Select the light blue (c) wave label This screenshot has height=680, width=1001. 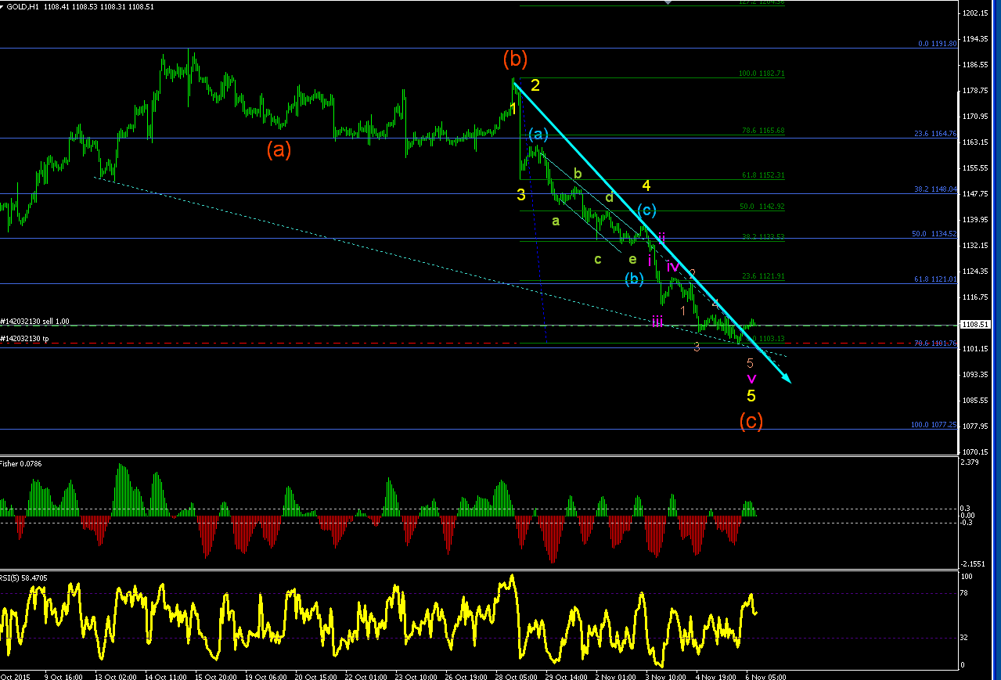(646, 210)
